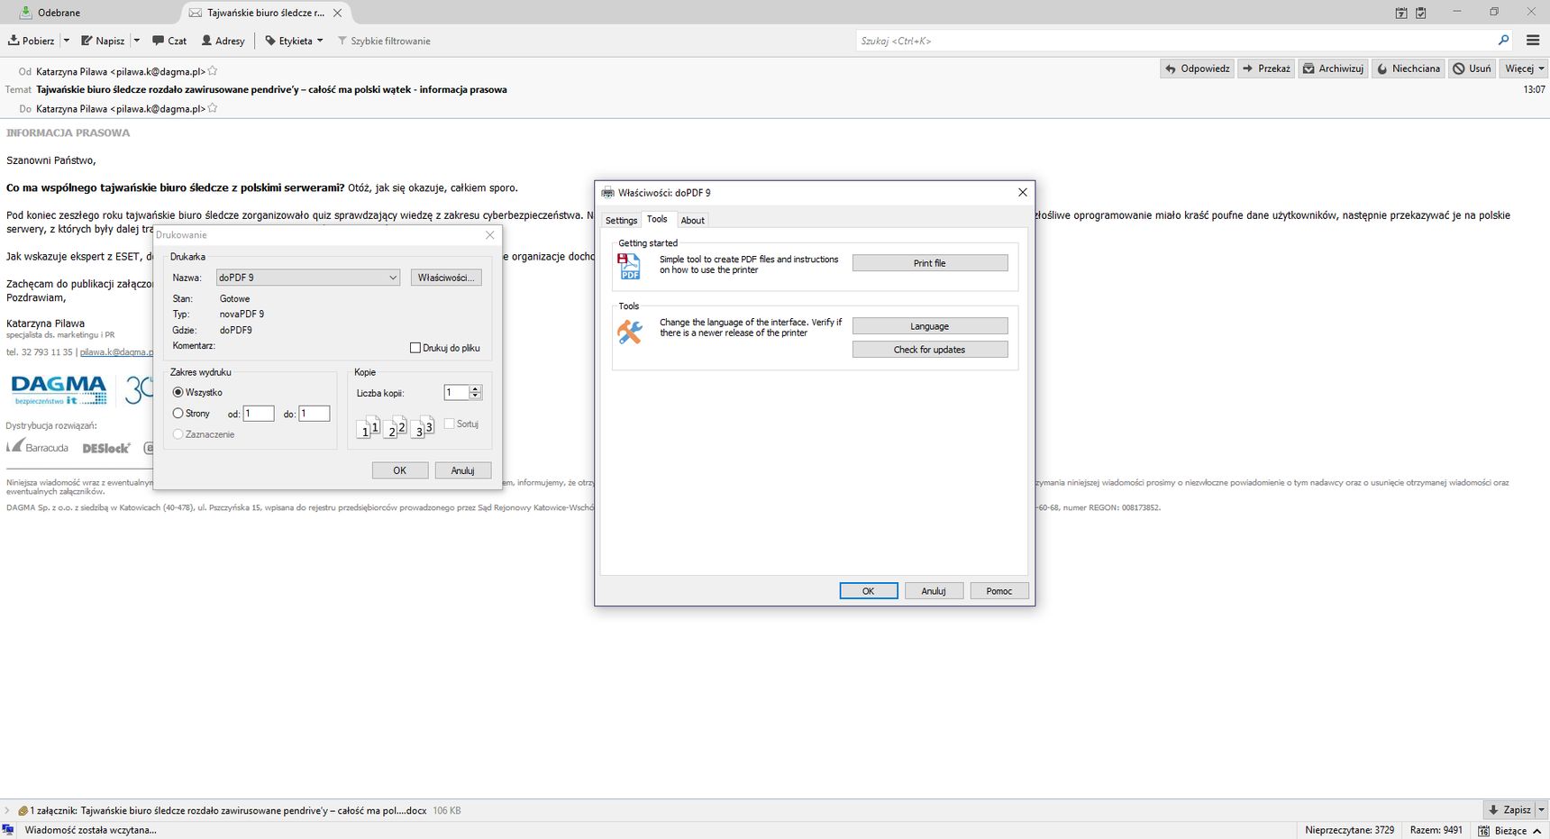Click the online status icon in status bar

point(8,830)
